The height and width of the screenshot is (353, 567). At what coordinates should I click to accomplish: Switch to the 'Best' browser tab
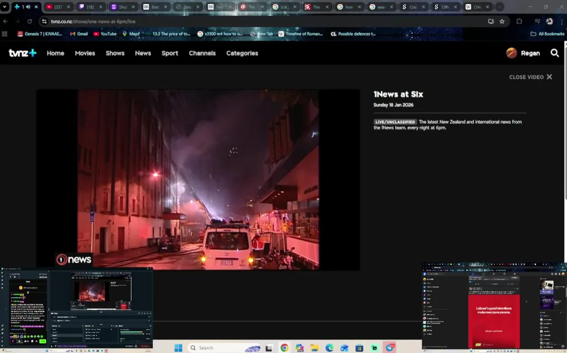click(155, 7)
